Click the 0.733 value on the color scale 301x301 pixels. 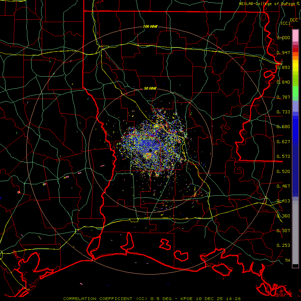(283, 112)
